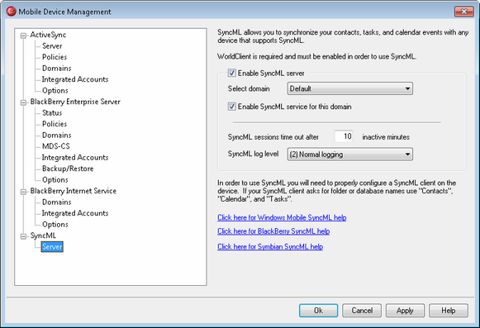Collapse the ActiveSync tree node

23,36
